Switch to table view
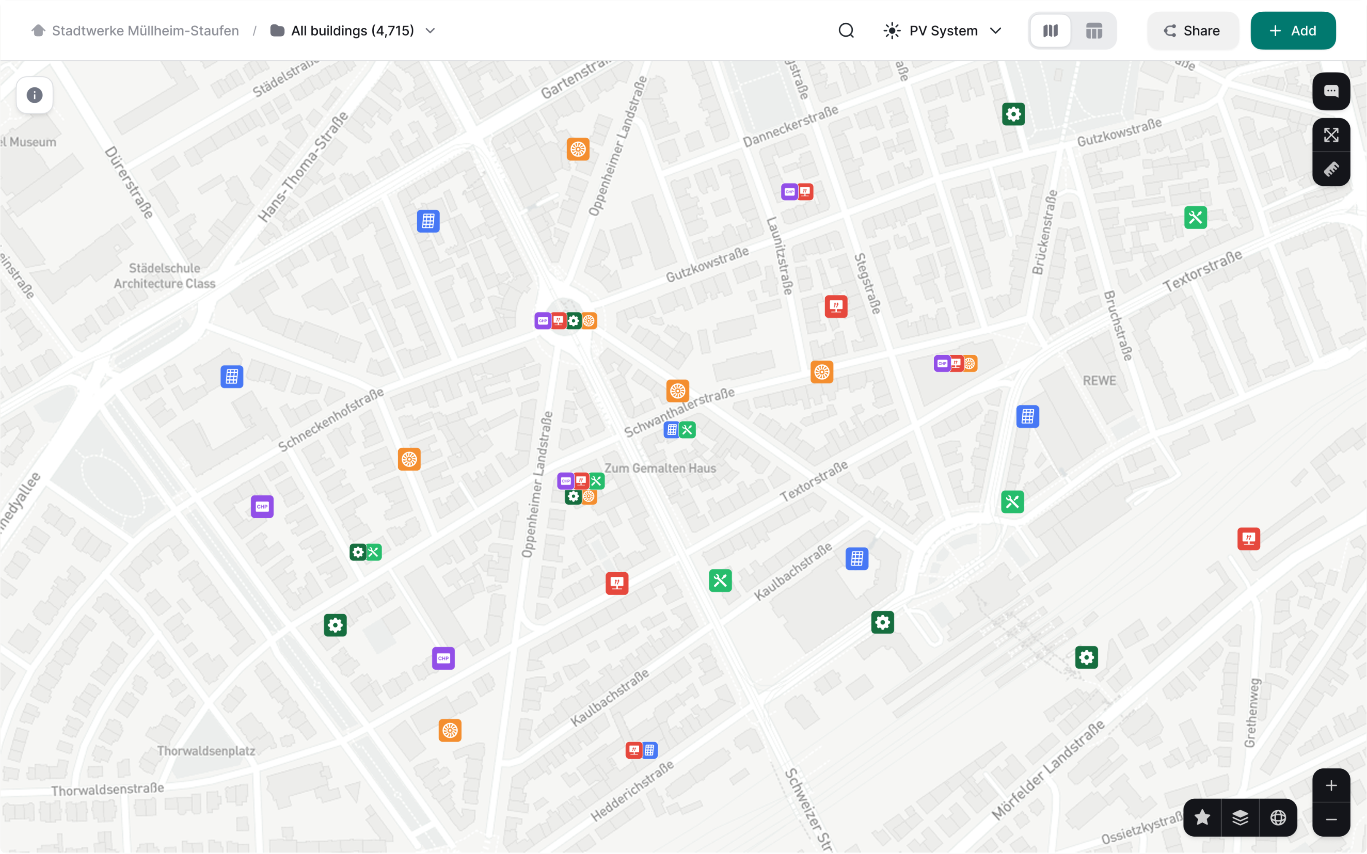 coord(1094,30)
